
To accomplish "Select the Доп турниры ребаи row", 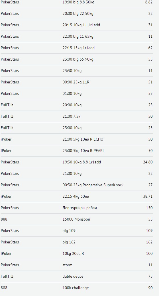I will (76, 208).
